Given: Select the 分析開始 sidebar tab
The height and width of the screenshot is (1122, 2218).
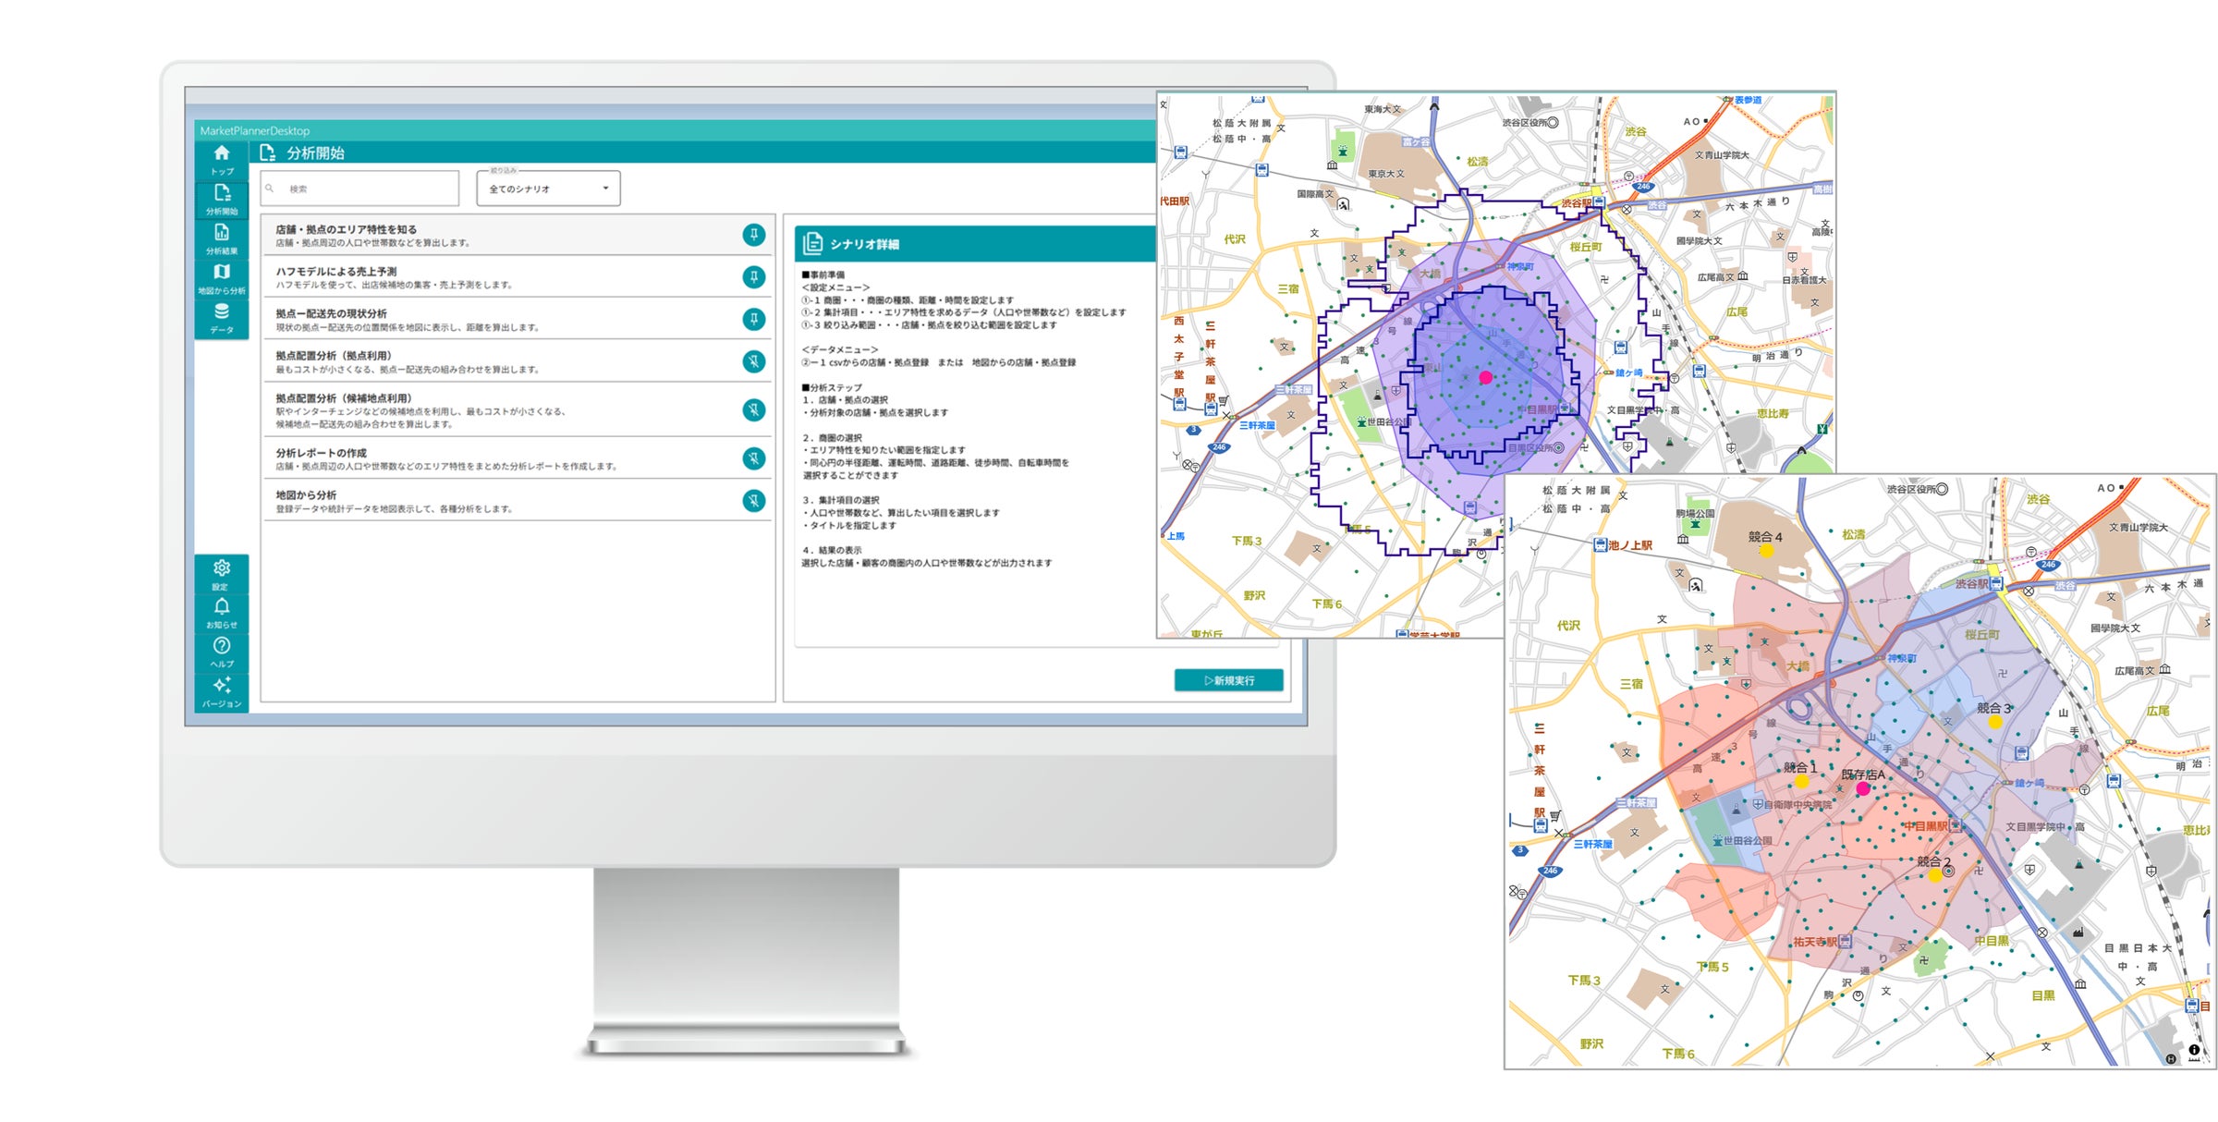Looking at the screenshot, I should 222,196.
